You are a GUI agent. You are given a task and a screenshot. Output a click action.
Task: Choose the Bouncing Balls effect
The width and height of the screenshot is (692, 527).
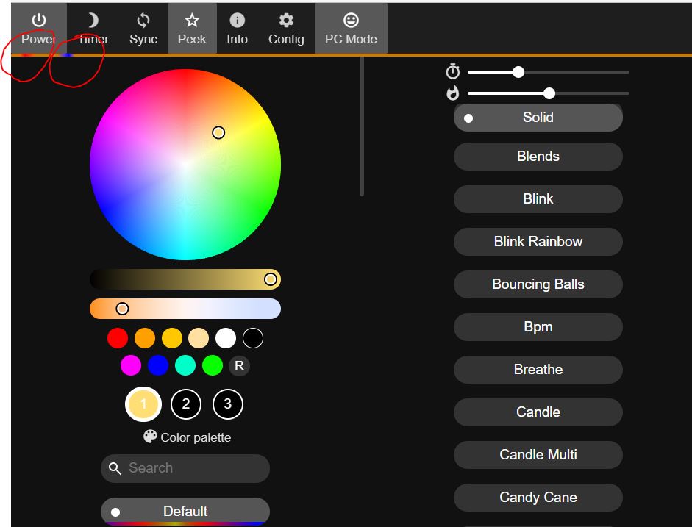pyautogui.click(x=538, y=284)
